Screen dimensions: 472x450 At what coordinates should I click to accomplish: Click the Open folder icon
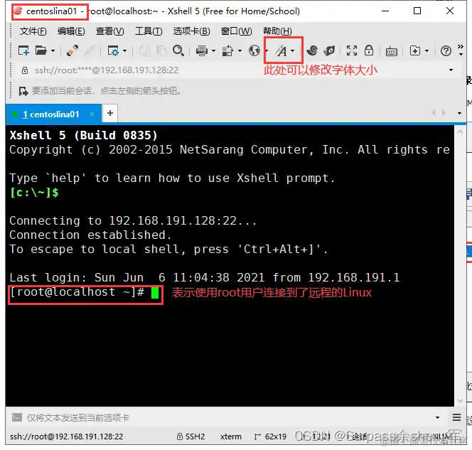click(41, 50)
